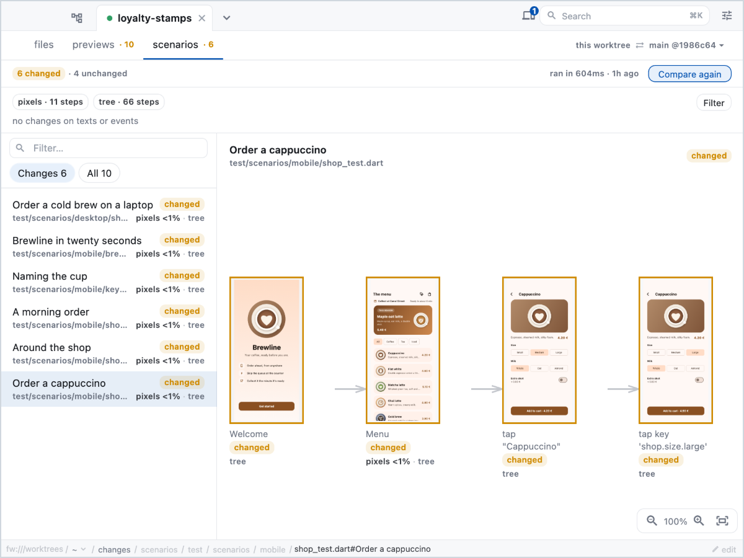Fit the scenario steps to the view
Screen dimensions: 744x558
(x=722, y=521)
